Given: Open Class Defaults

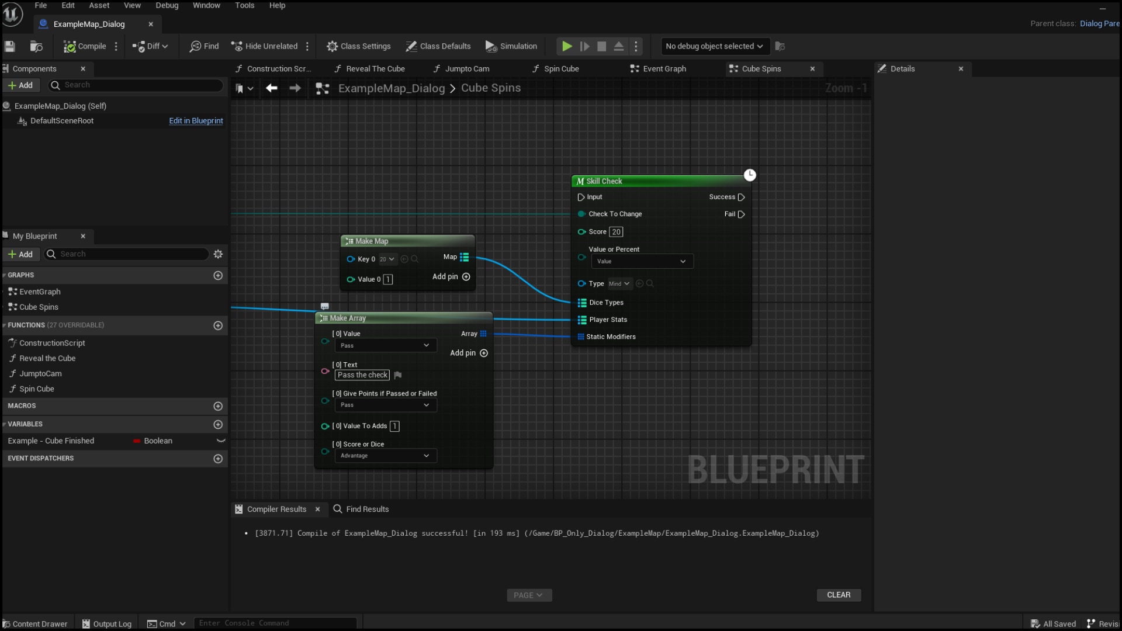Looking at the screenshot, I should coord(438,46).
